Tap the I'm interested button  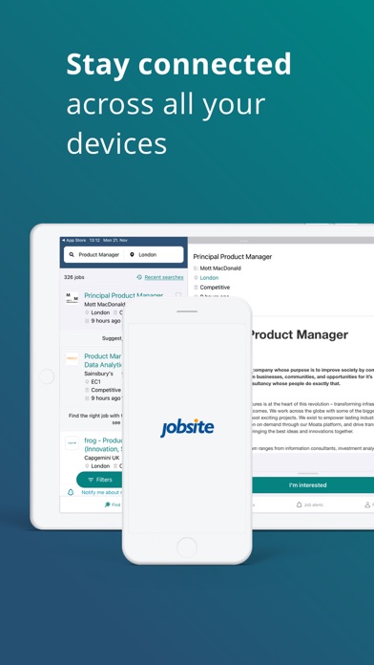coord(313,484)
